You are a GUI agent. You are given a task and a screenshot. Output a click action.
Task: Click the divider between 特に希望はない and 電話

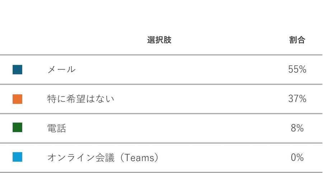coord(161,114)
